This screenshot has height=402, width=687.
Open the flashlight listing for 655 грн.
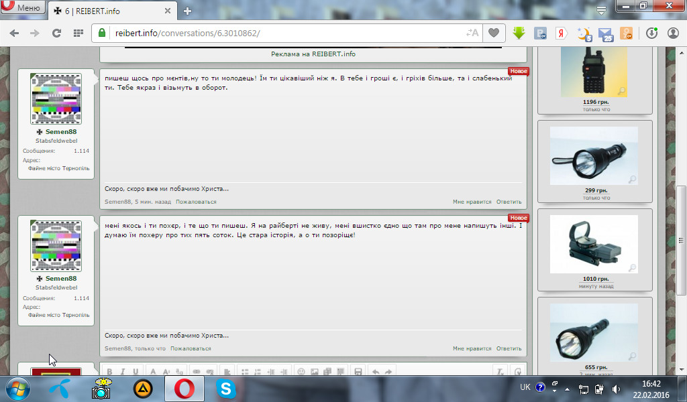pos(594,332)
